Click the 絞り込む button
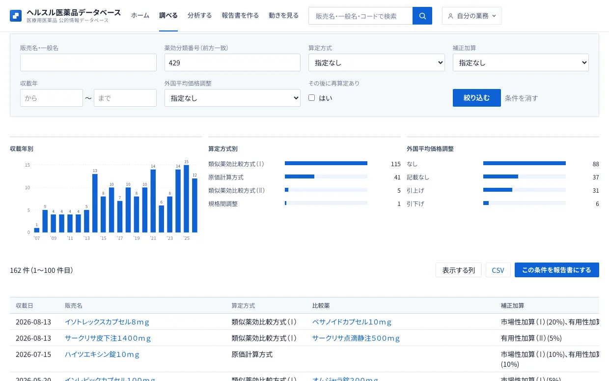This screenshot has width=609, height=381. coord(477,98)
